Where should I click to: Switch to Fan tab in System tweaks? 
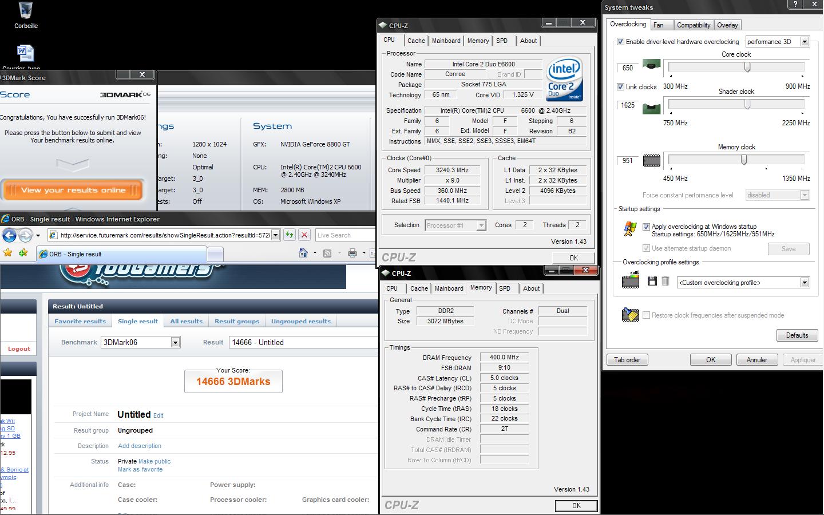coord(659,25)
